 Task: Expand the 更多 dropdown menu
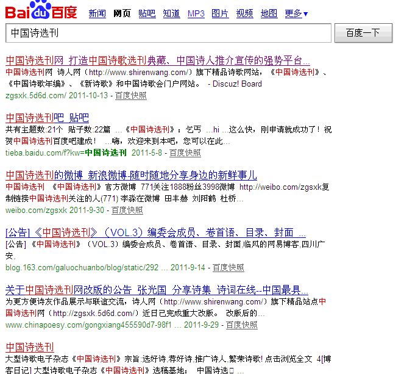pyautogui.click(x=296, y=13)
